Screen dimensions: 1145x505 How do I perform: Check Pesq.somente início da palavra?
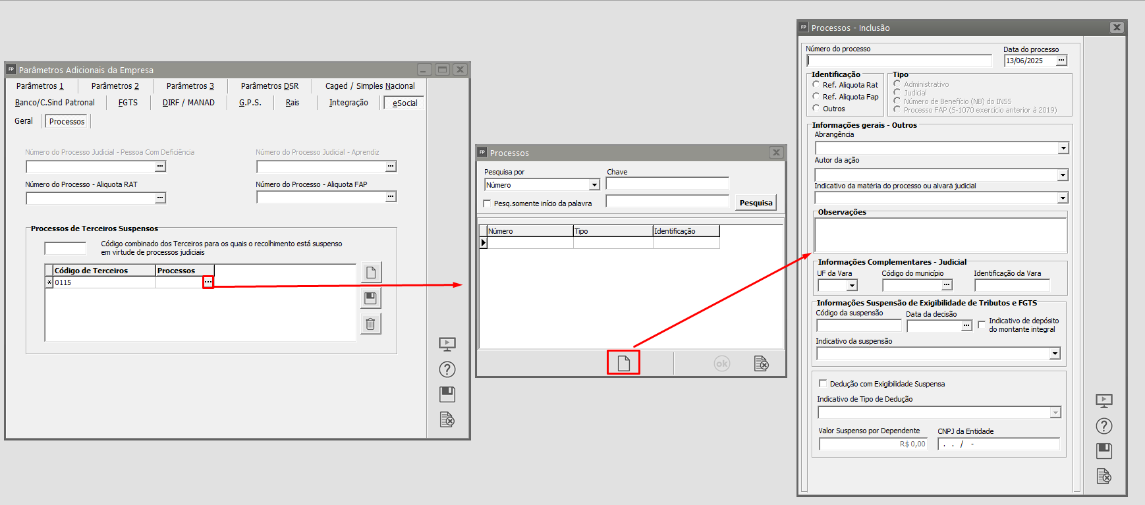tap(488, 203)
